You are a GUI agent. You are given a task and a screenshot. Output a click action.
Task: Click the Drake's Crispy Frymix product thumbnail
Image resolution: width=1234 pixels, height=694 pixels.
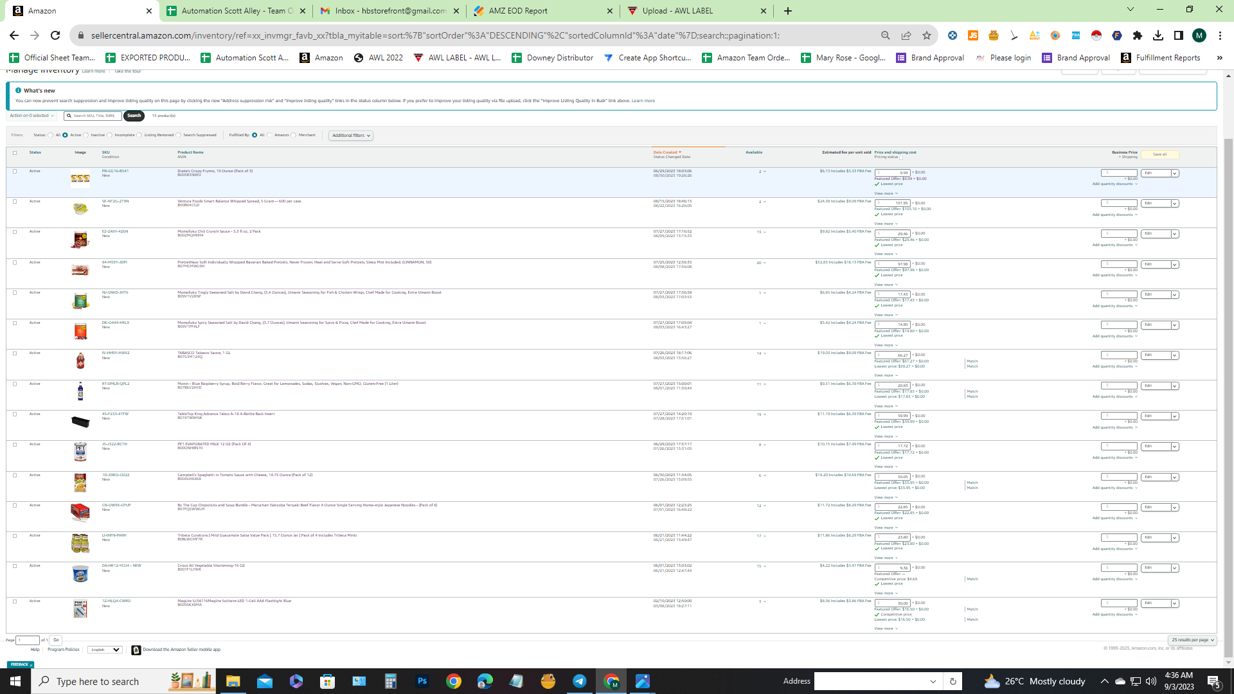click(80, 178)
